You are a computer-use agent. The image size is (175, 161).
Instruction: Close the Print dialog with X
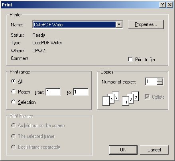pos(170,5)
